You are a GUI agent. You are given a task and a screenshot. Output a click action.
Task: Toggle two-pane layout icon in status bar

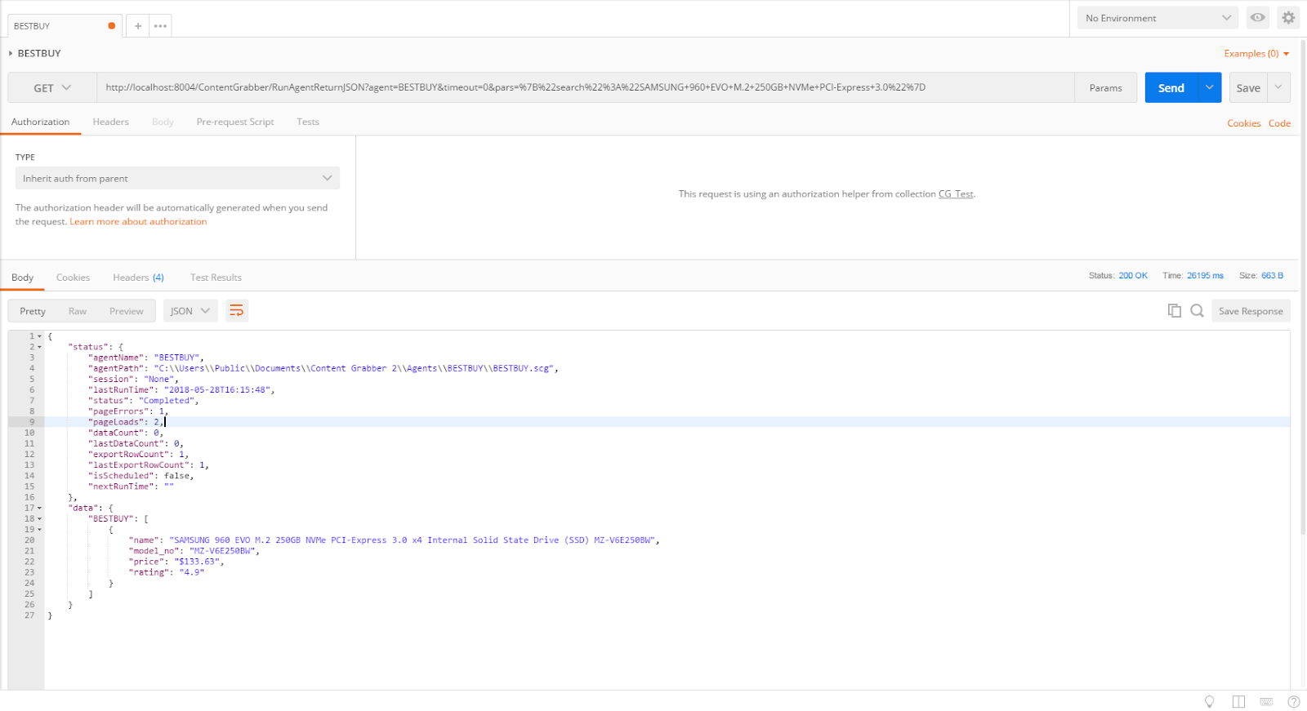point(1238,701)
